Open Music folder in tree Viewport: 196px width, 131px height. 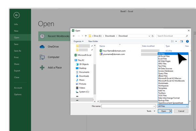point(80,80)
